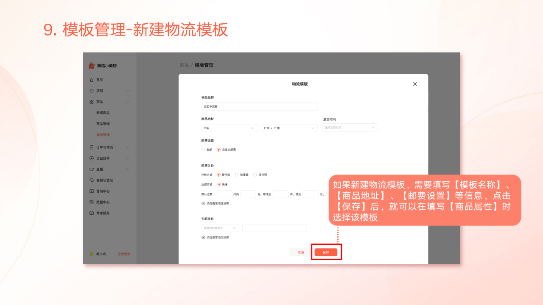Click the 资金结算 circle icon
This screenshot has width=543, height=305.
tap(92, 158)
